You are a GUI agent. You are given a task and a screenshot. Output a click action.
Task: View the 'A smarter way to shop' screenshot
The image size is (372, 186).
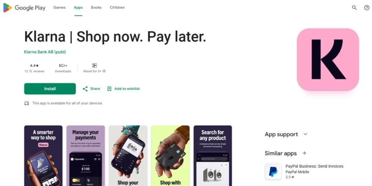tap(43, 155)
